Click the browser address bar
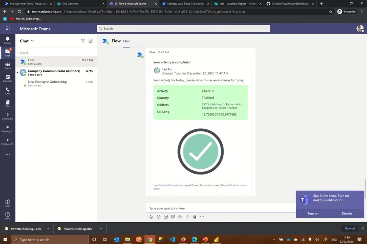The height and width of the screenshot is (244, 367). click(x=177, y=12)
